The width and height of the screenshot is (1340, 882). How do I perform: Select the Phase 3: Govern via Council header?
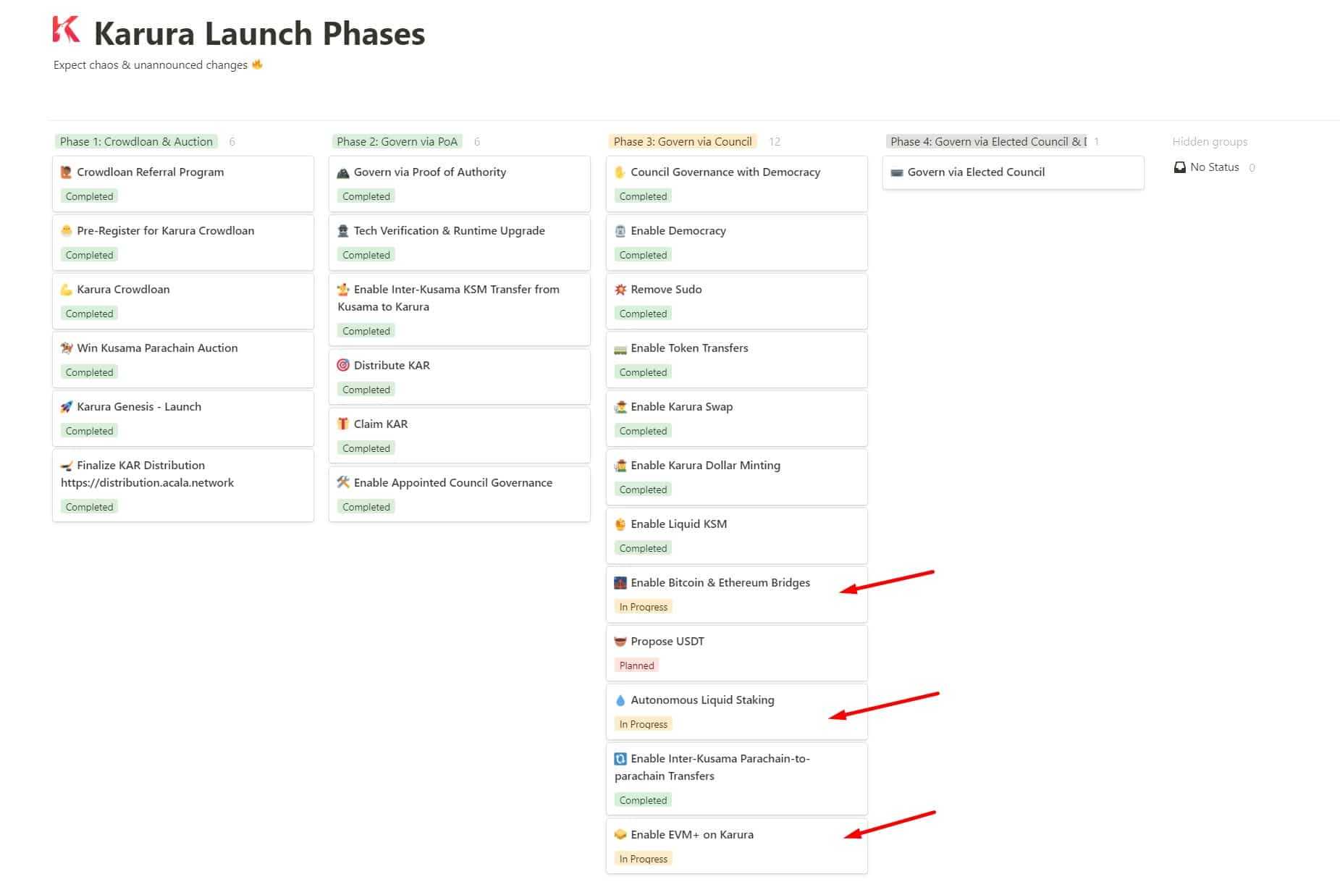click(682, 141)
